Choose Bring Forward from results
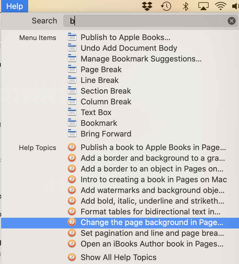The width and height of the screenshot is (239, 264). point(106,134)
